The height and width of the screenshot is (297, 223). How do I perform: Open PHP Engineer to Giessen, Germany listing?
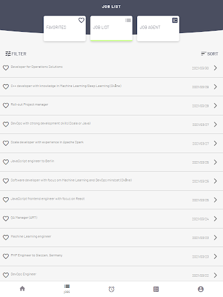coord(111,256)
